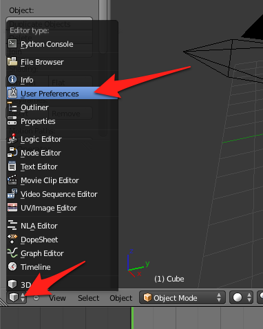This screenshot has width=263, height=329.
Task: Click the Info circle icon
Action: click(x=12, y=79)
